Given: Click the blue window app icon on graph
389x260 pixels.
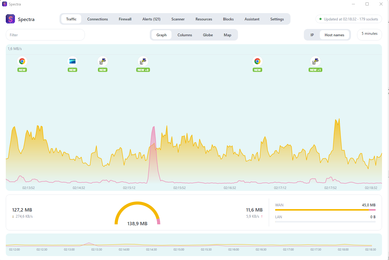Looking at the screenshot, I should click(x=72, y=61).
